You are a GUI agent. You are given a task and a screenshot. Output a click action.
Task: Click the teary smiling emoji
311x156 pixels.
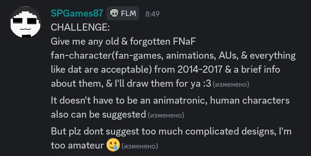coord(113,145)
